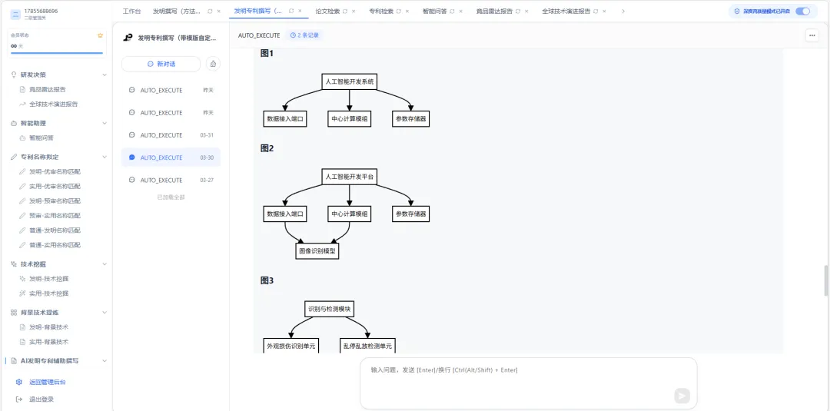Image resolution: width=830 pixels, height=411 pixels.
Task: Select 发明-优审名称匹配
Action: (55, 172)
